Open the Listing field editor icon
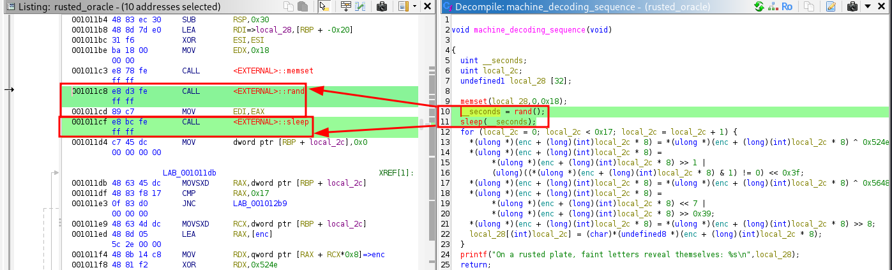The height and width of the screenshot is (270, 892). coord(346,7)
